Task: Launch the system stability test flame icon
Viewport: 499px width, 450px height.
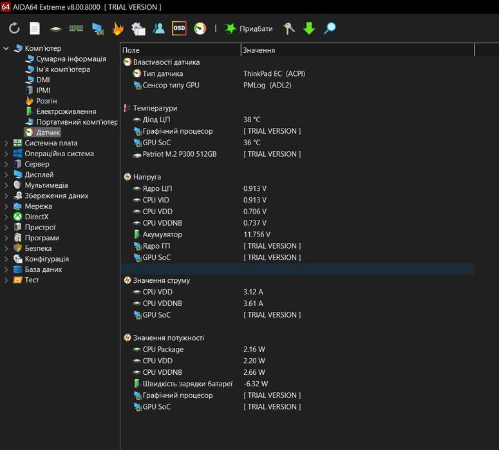Action: click(117, 29)
